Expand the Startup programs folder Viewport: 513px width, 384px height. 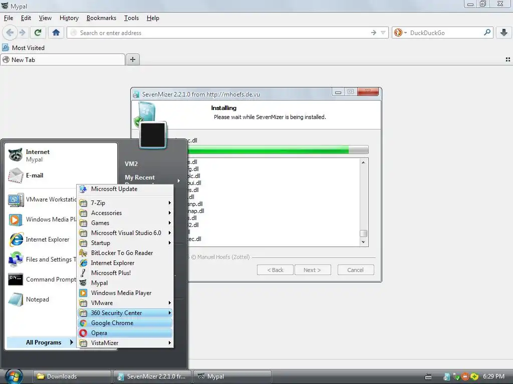tap(125, 243)
